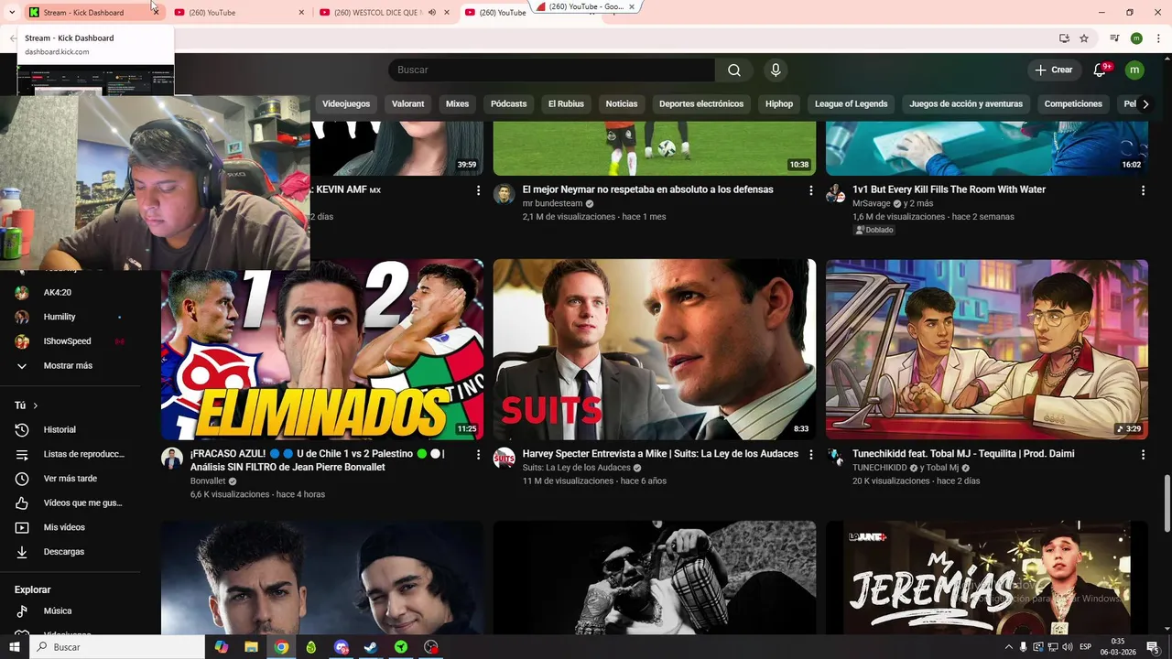1172x659 pixels.
Task: Play SUITS Harvey Specter thumbnail
Action: click(x=655, y=350)
